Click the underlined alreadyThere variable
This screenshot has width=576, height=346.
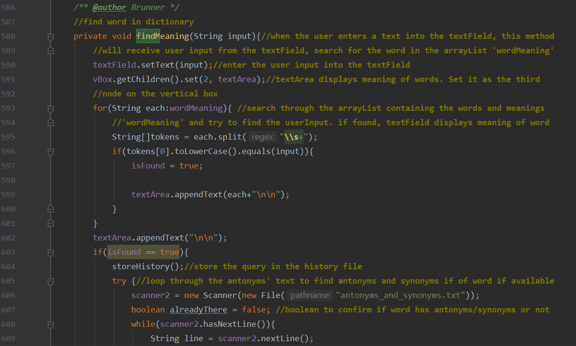pos(199,310)
